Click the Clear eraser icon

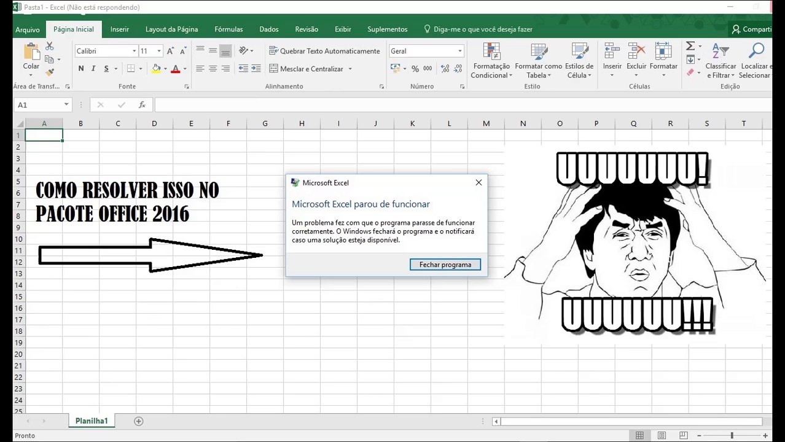690,72
